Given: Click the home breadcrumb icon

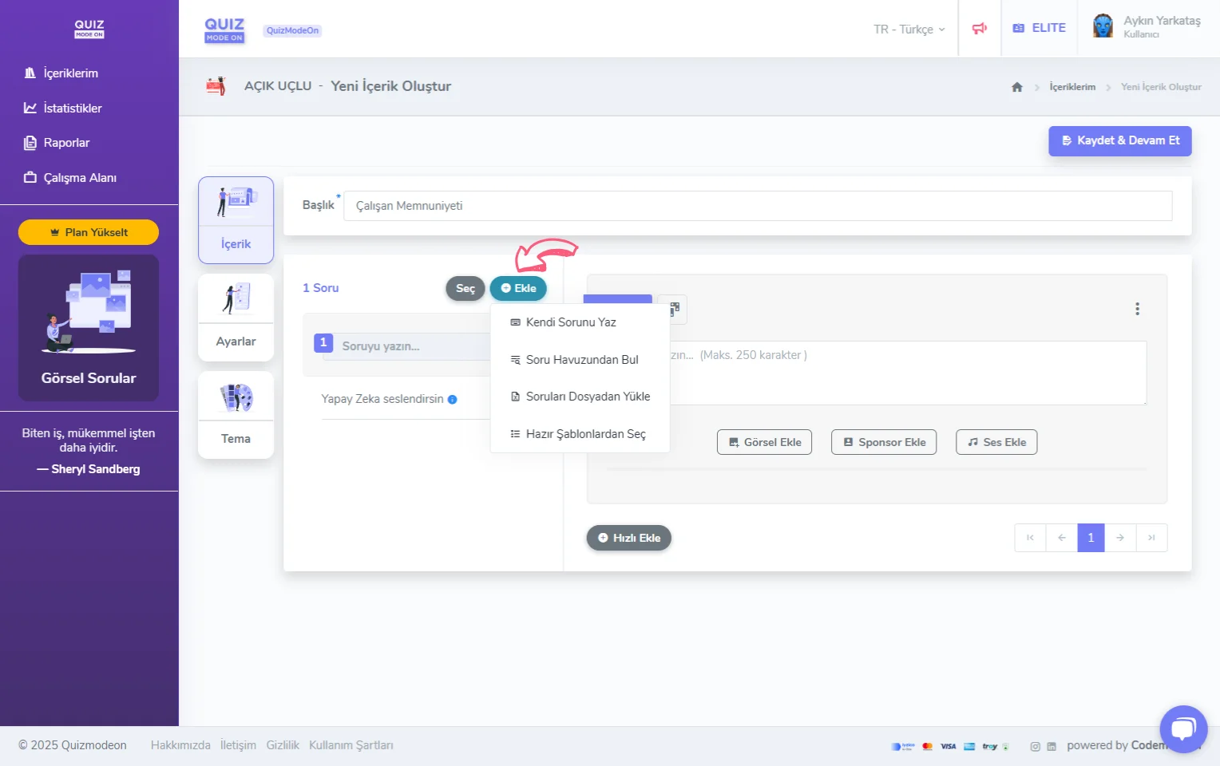Looking at the screenshot, I should 1016,87.
